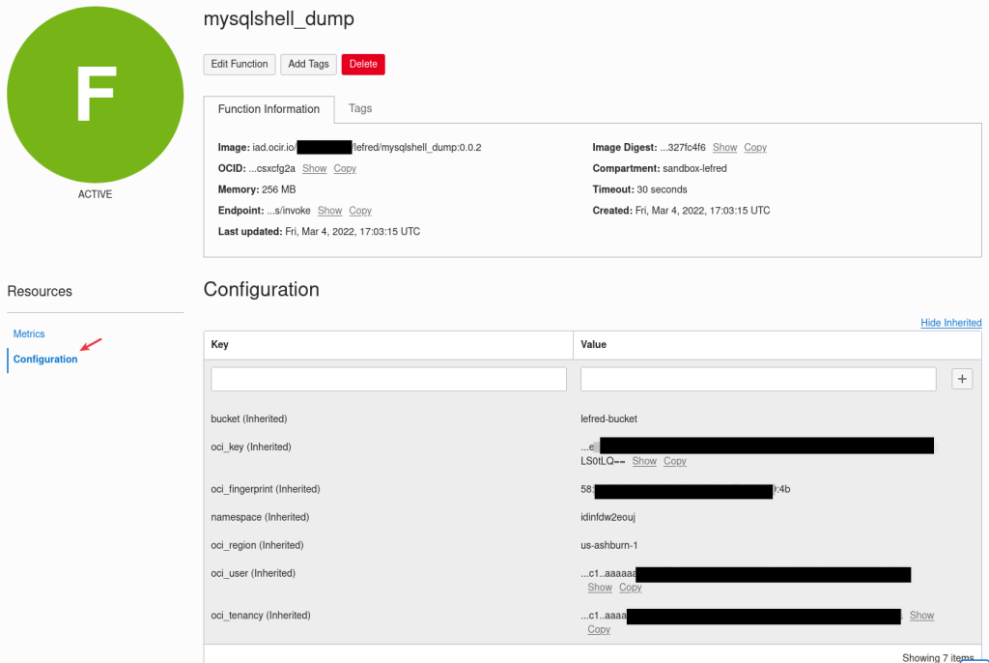Viewport: 989px width, 663px height.
Task: Show the full OCID value
Action: pos(314,168)
